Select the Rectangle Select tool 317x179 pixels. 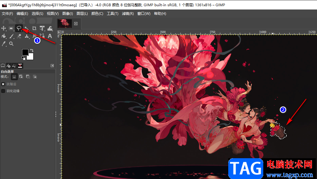click(x=11, y=28)
